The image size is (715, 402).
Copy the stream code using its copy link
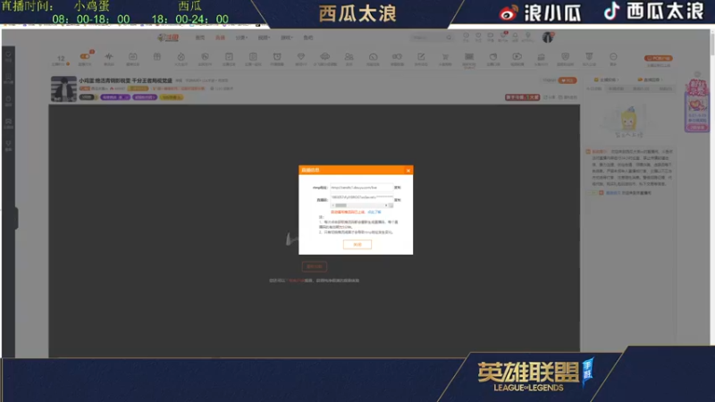tap(398, 200)
